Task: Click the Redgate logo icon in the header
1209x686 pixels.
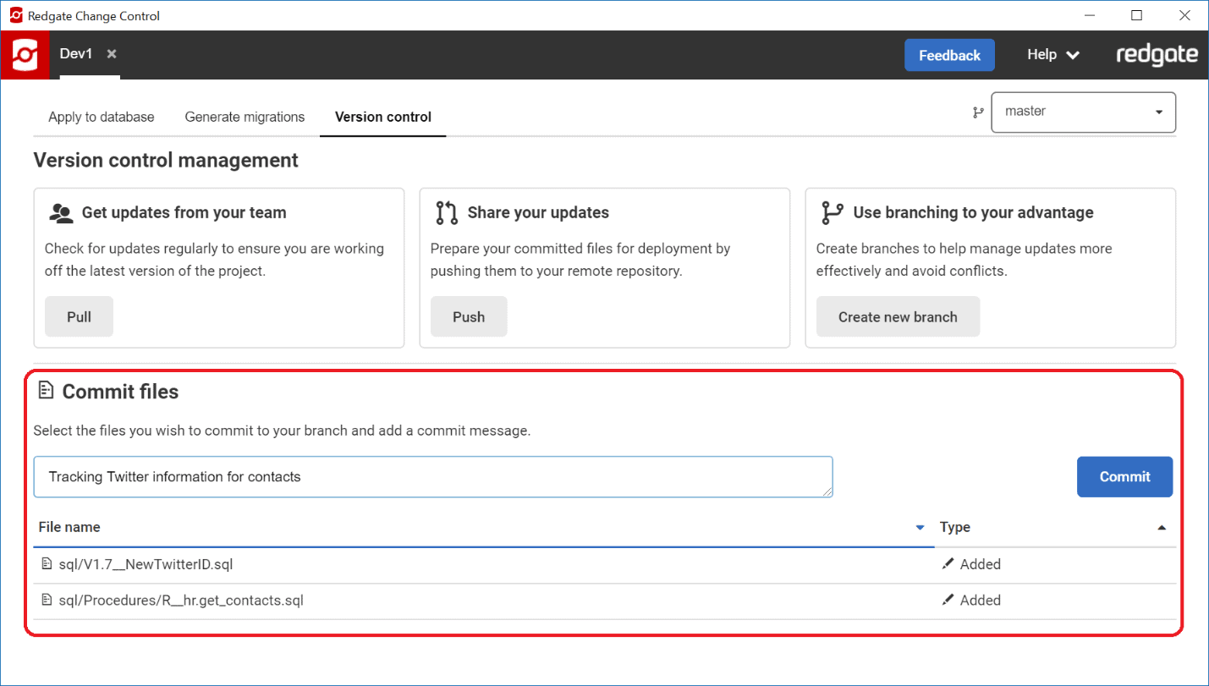Action: [25, 55]
